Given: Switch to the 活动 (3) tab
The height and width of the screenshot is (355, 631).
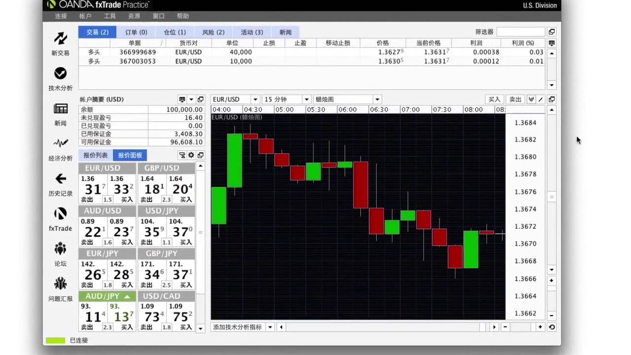Looking at the screenshot, I should pos(251,32).
